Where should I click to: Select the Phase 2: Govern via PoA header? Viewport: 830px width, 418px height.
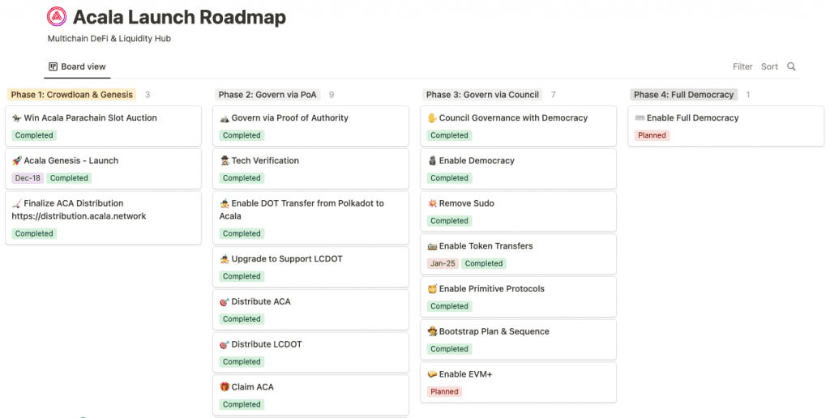(x=267, y=95)
